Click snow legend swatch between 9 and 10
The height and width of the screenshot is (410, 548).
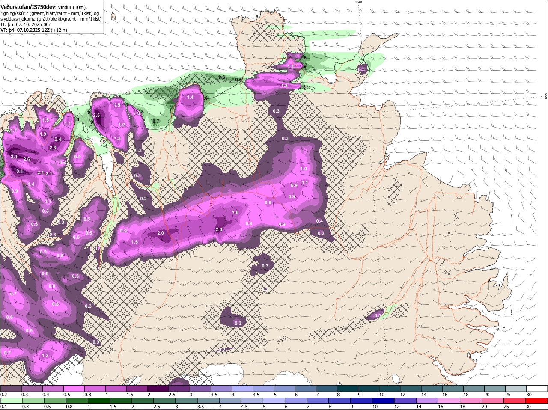pyautogui.click(x=369, y=388)
